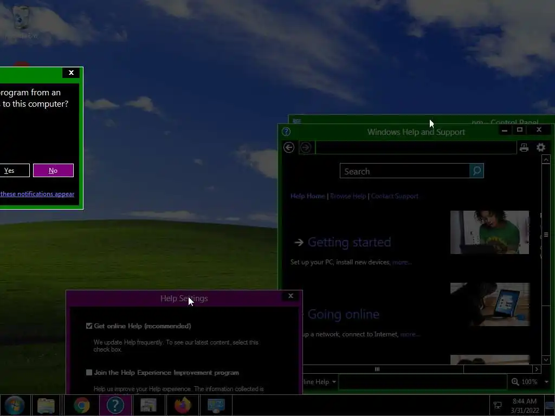Click 'more...' after connect to Internet text
Image resolution: width=555 pixels, height=416 pixels.
410,334
